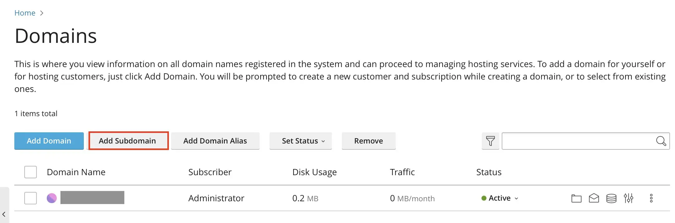
Task: Open the File Manager folder icon
Action: (576, 198)
